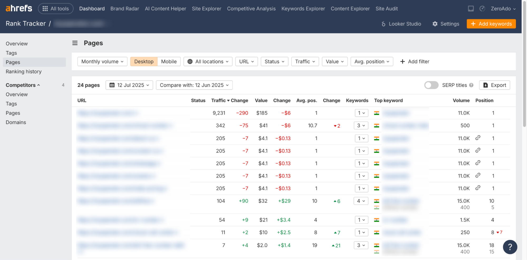Open Keywords Explorer from top navigation
This screenshot has height=260, width=527.
coord(303,9)
